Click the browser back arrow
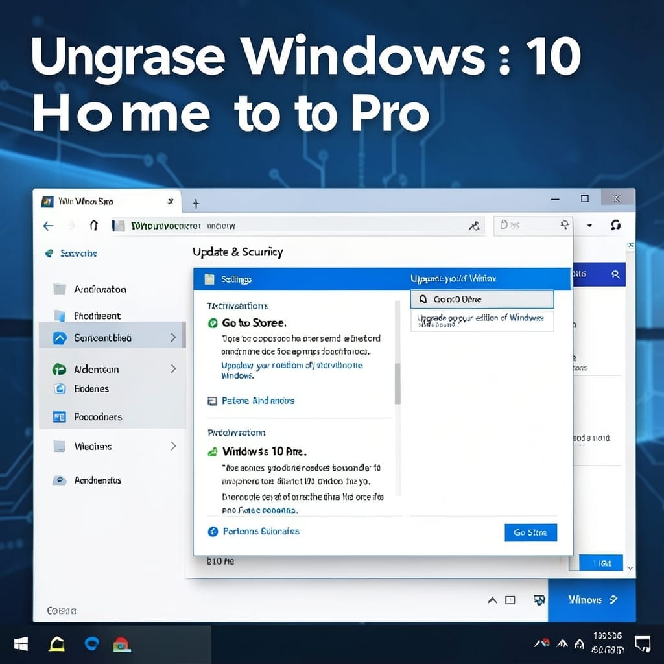664x664 pixels. tap(48, 226)
